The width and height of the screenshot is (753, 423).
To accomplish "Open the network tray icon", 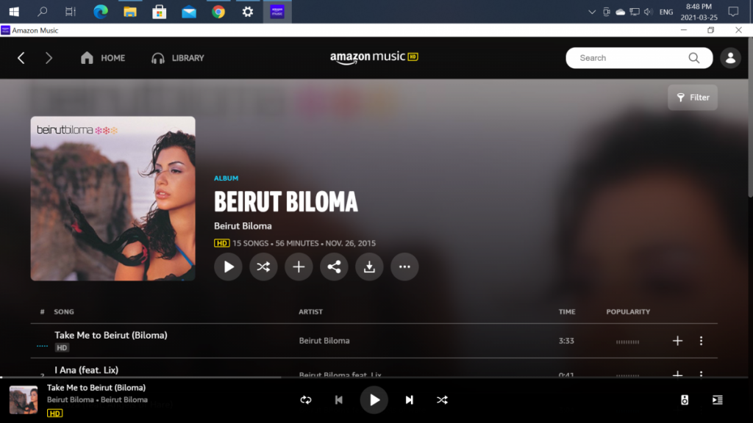I will pyautogui.click(x=635, y=12).
